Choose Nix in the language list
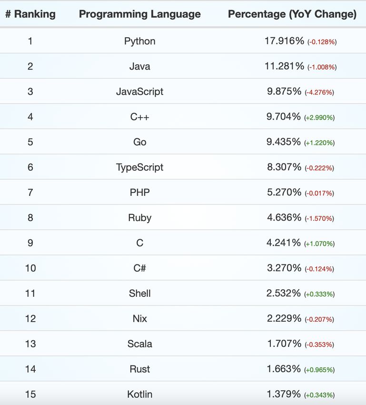 (140, 318)
